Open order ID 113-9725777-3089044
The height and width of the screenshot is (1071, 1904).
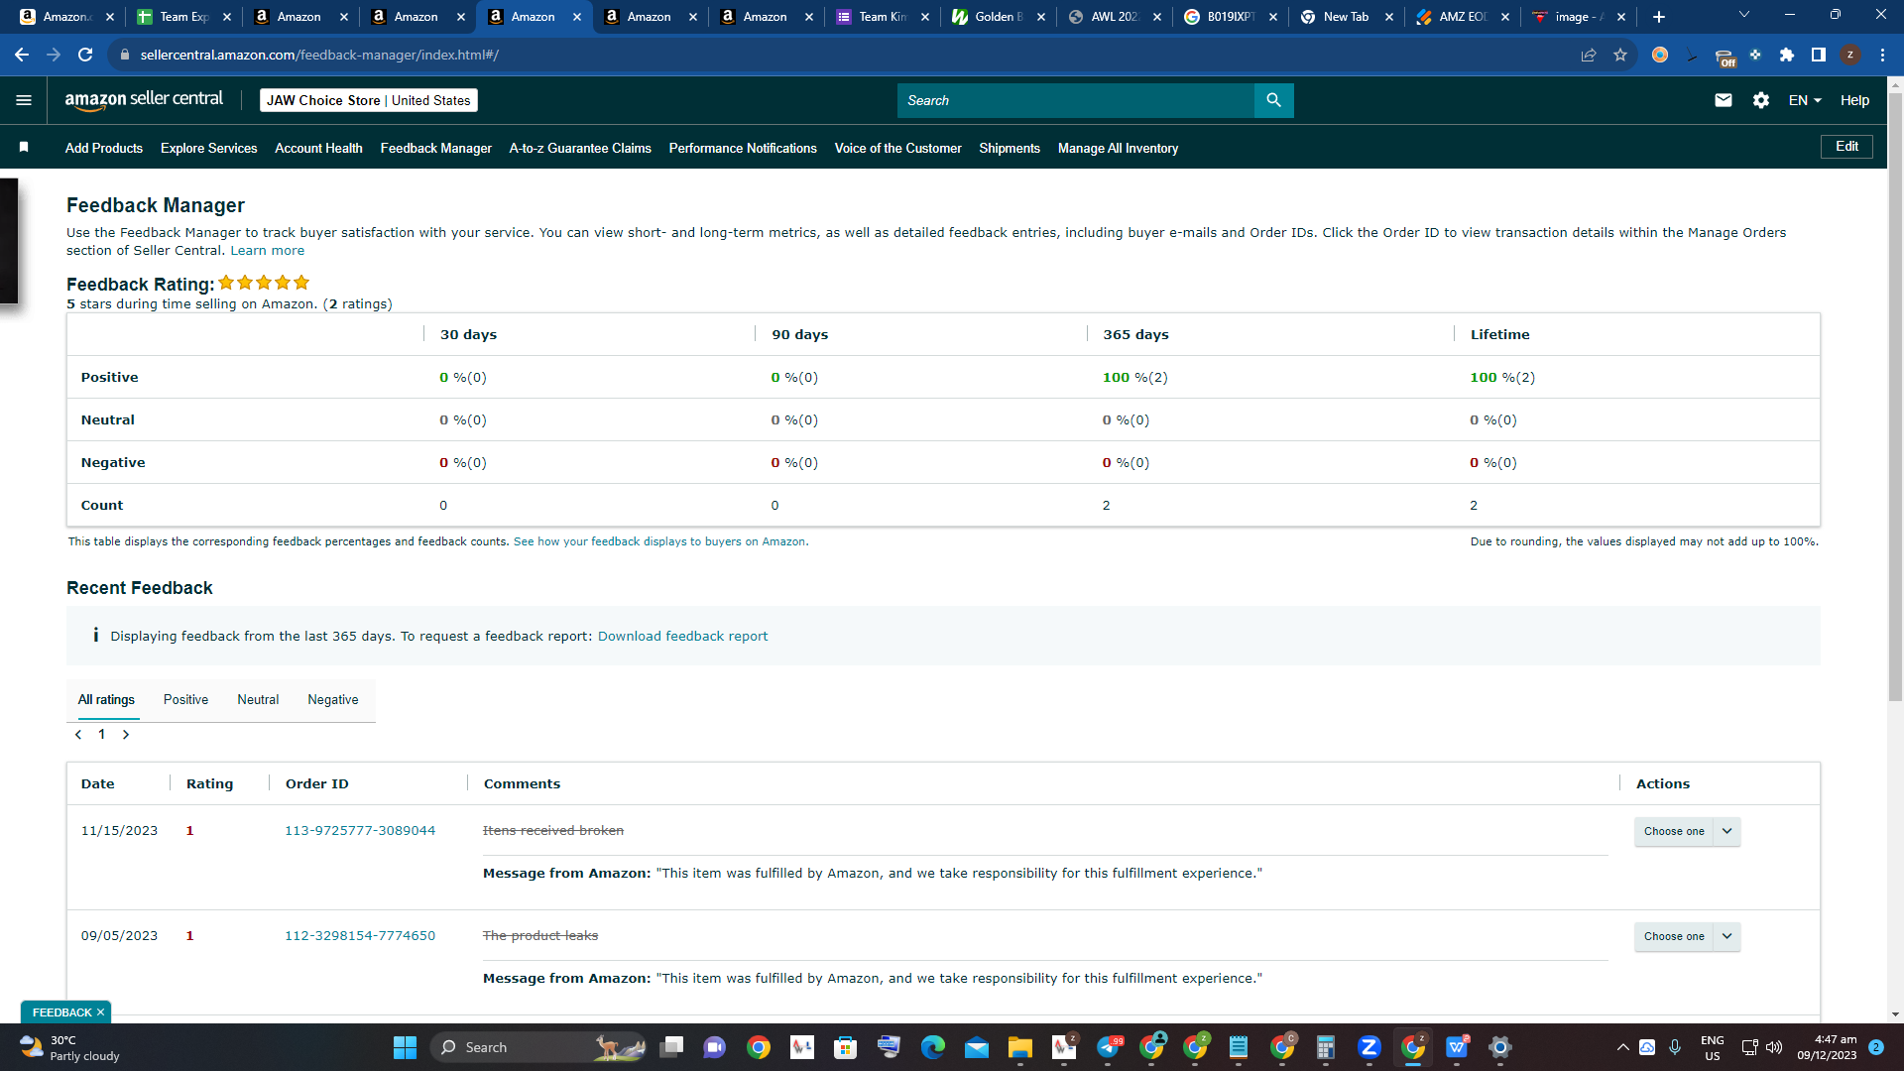click(x=360, y=831)
